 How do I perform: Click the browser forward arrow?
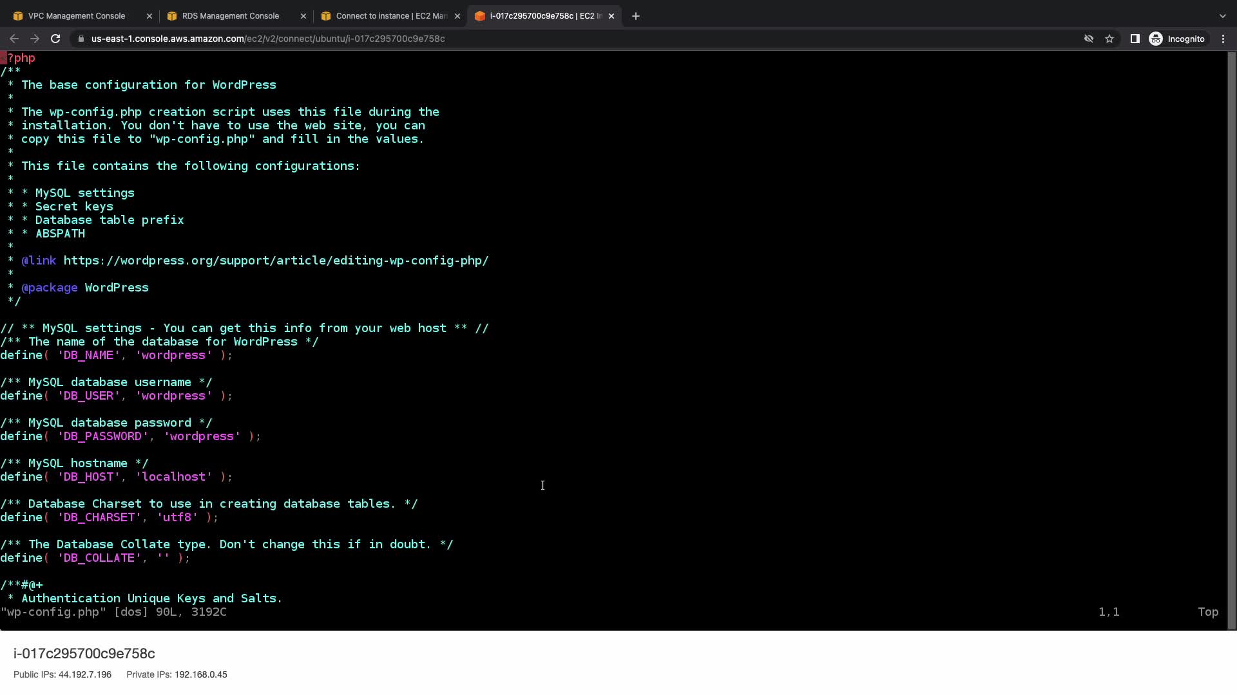coord(35,39)
